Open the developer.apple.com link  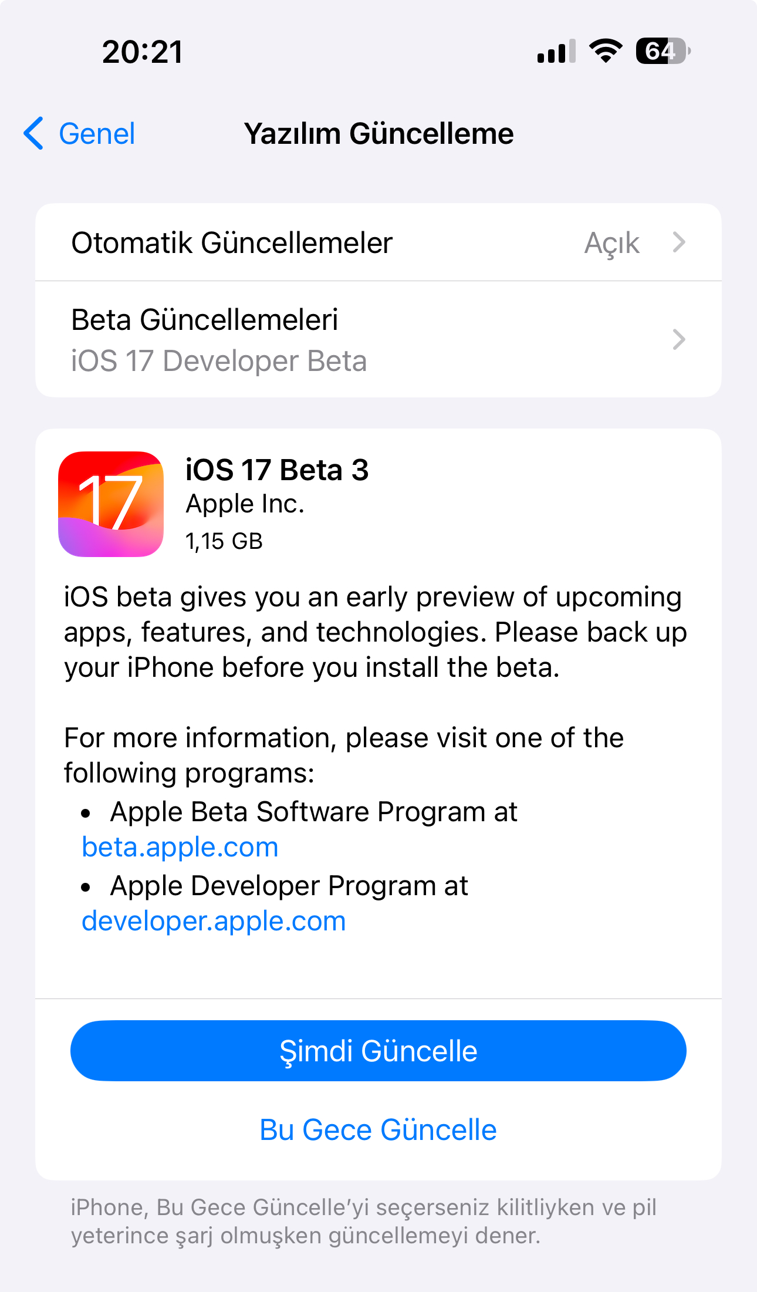click(214, 922)
